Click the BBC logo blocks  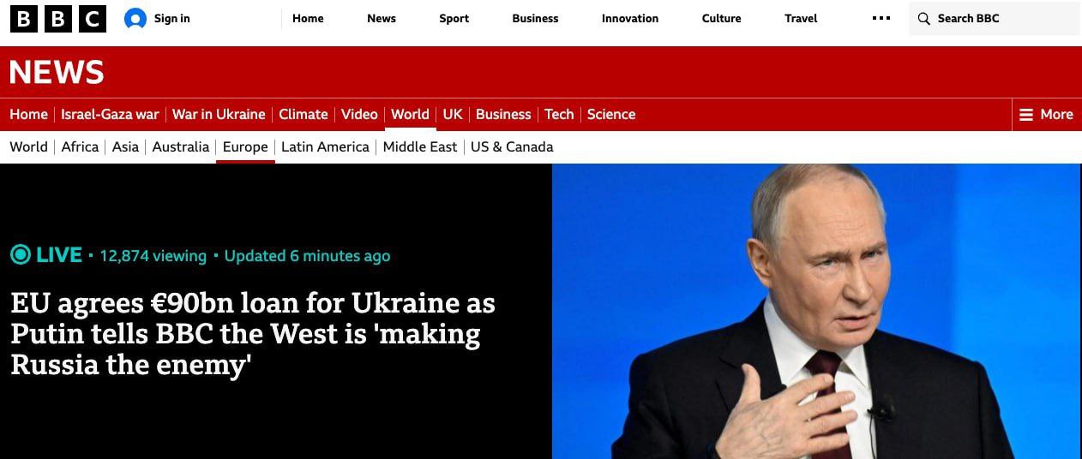(x=58, y=18)
